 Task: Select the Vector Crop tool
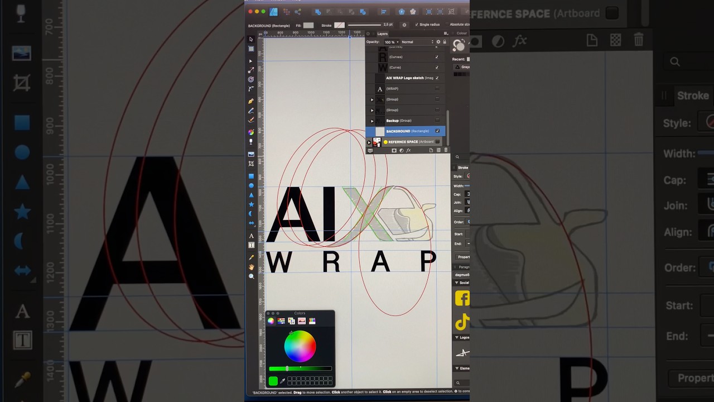coord(251,164)
